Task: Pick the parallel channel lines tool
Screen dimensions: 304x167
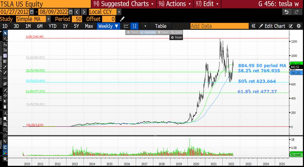Action: (5, 84)
